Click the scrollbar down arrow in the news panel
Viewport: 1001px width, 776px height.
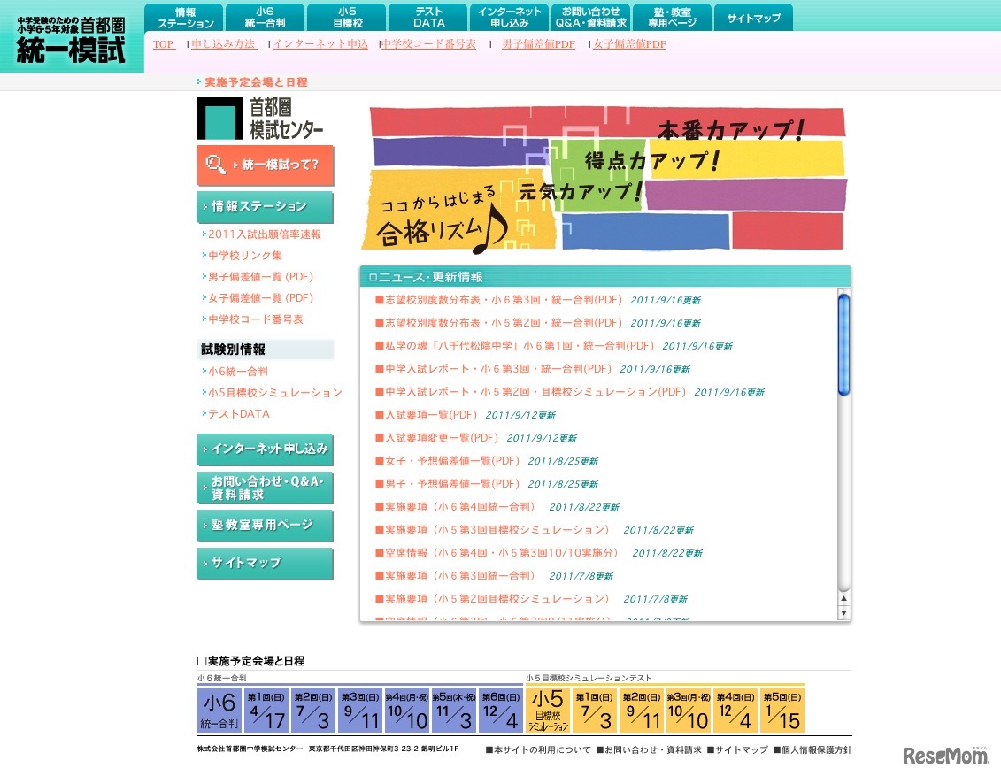(x=844, y=612)
